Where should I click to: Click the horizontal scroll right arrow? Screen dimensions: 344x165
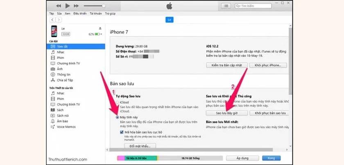click(287, 149)
